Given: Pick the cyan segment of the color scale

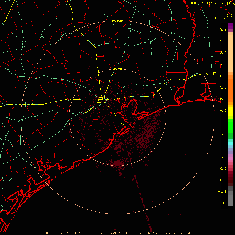Looking at the screenshot, I should (x=231, y=143).
